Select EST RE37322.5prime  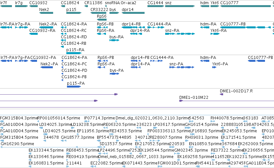coord(227,150)
